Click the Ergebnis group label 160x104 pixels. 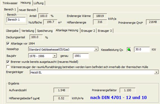[14, 84]
